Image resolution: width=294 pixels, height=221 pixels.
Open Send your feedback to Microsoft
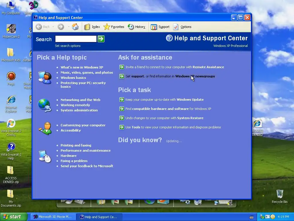[87, 166]
